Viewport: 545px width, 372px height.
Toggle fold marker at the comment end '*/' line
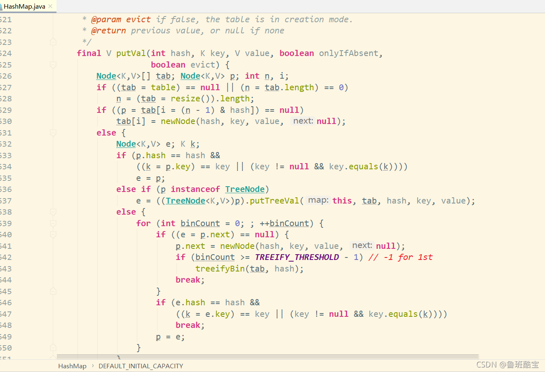pos(53,42)
